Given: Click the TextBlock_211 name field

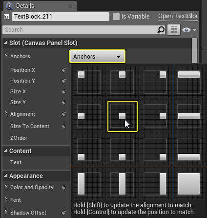Looking at the screenshot, I should click(61, 17).
